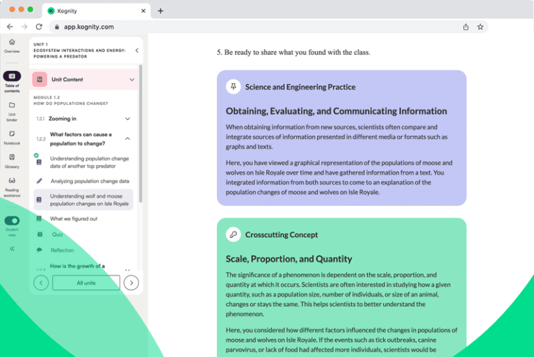Image resolution: width=534 pixels, height=357 pixels.
Task: Toggle the Student view switch
Action: (12, 221)
